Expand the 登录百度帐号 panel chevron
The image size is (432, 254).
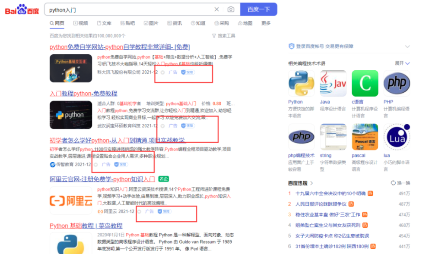coord(407,47)
